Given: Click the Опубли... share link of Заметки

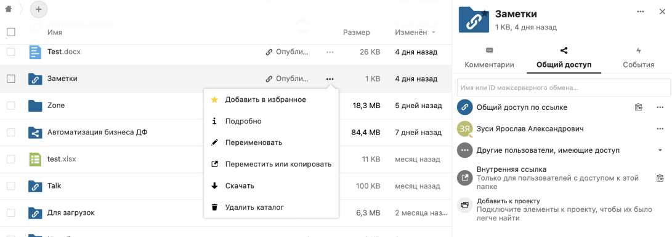Looking at the screenshot, I should click(287, 79).
